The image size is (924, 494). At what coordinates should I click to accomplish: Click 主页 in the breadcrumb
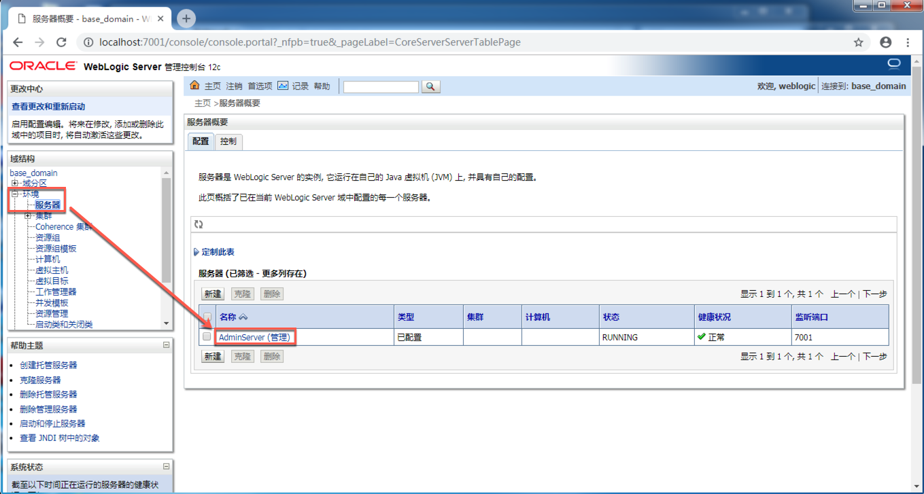pyautogui.click(x=203, y=103)
